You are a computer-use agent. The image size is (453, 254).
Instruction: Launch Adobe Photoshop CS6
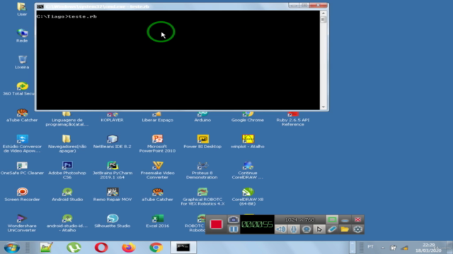coord(67,170)
